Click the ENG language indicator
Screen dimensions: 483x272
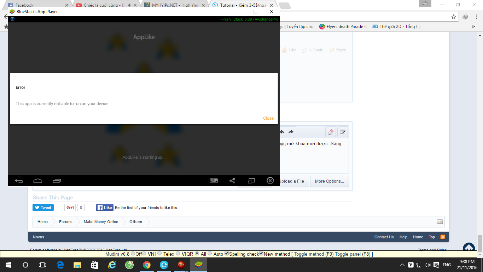pyautogui.click(x=447, y=265)
